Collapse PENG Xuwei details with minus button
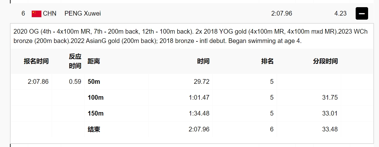 362,13
